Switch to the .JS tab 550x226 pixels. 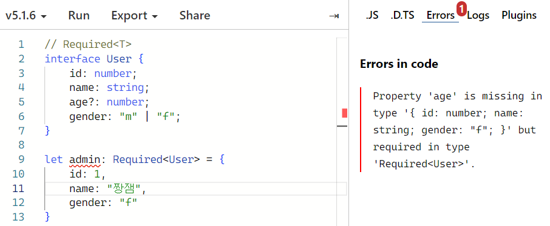point(372,15)
